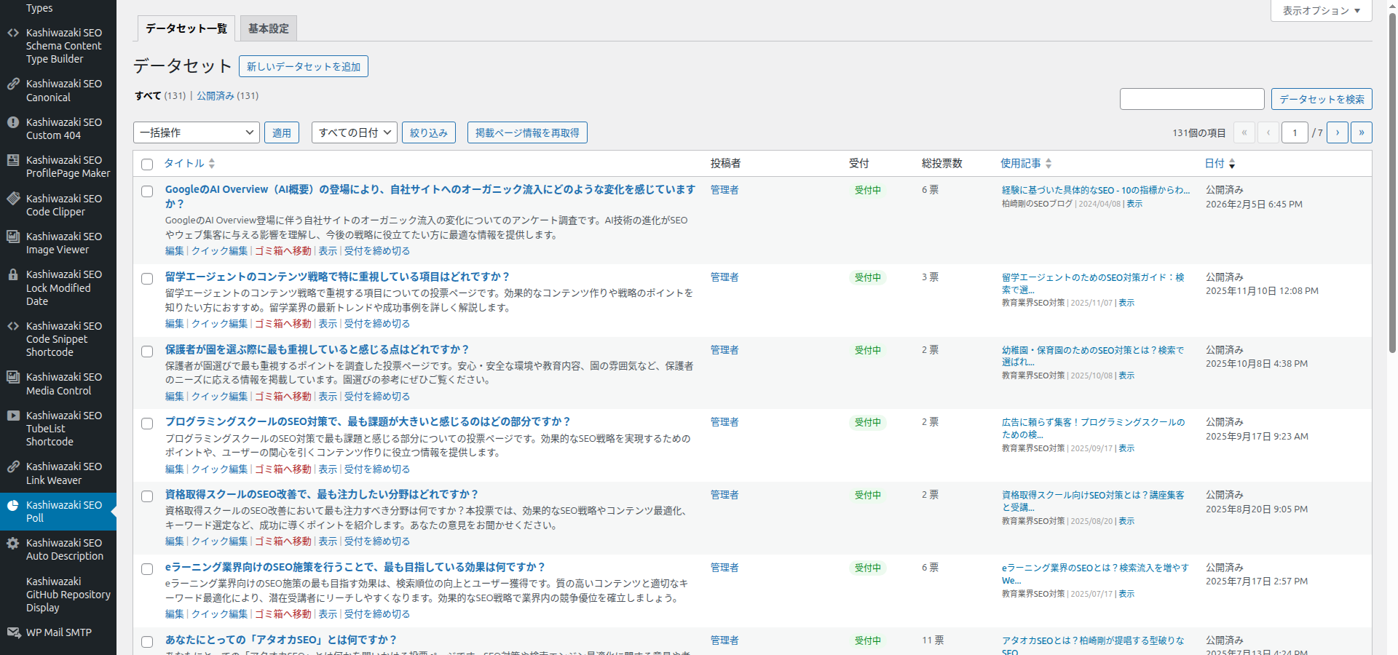Click the Kashiwazaki SEO Poll chart icon

[x=13, y=505]
